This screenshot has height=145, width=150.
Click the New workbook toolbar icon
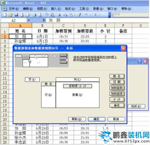click(5, 15)
